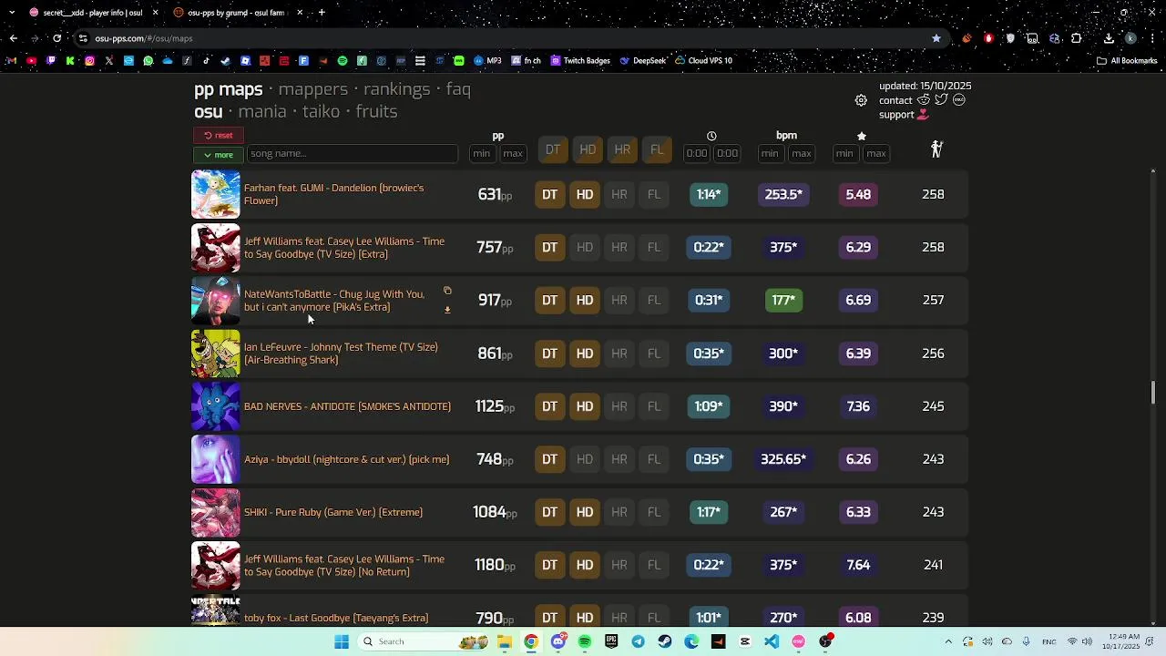Toggle the DT mod filter in the header
This screenshot has height=656, width=1166.
pyautogui.click(x=553, y=149)
